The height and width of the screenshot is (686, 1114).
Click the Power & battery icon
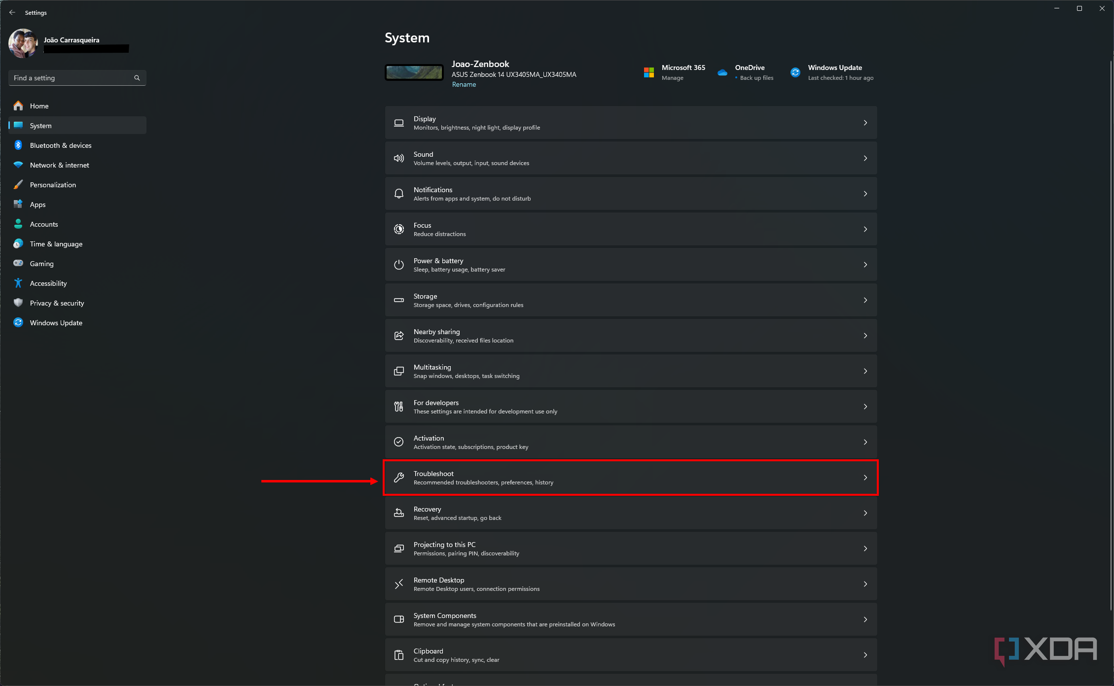click(x=398, y=265)
